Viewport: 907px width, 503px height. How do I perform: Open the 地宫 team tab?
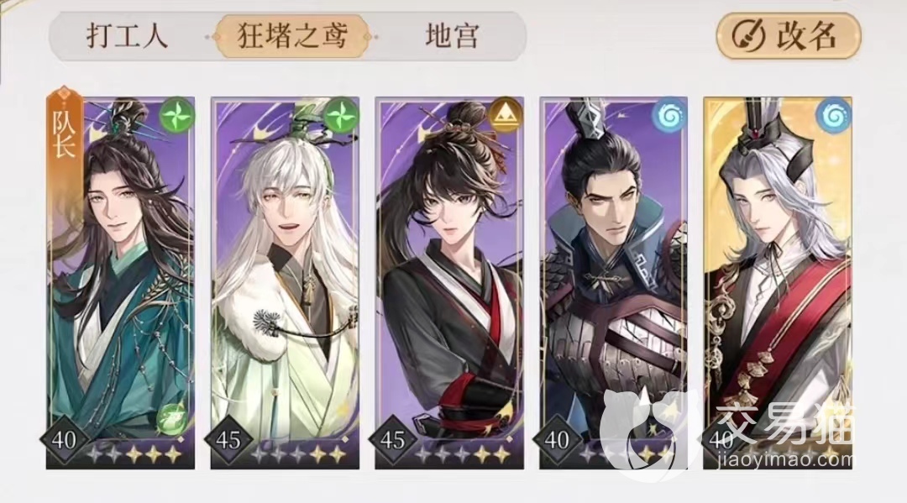452,36
